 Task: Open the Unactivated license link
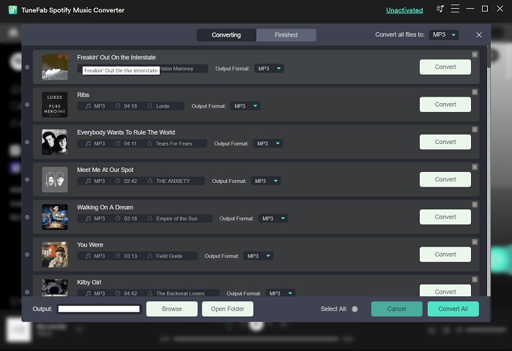click(404, 10)
